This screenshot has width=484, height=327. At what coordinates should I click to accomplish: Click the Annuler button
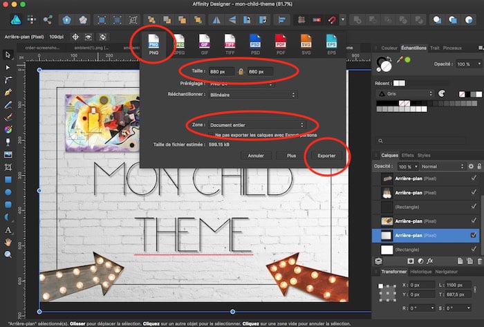[256, 156]
